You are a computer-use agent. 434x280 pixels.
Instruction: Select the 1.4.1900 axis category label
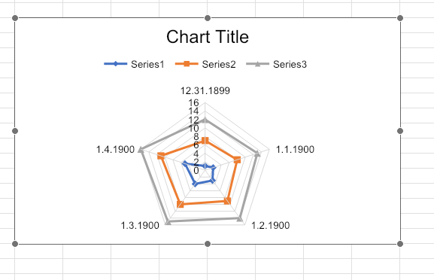click(115, 150)
